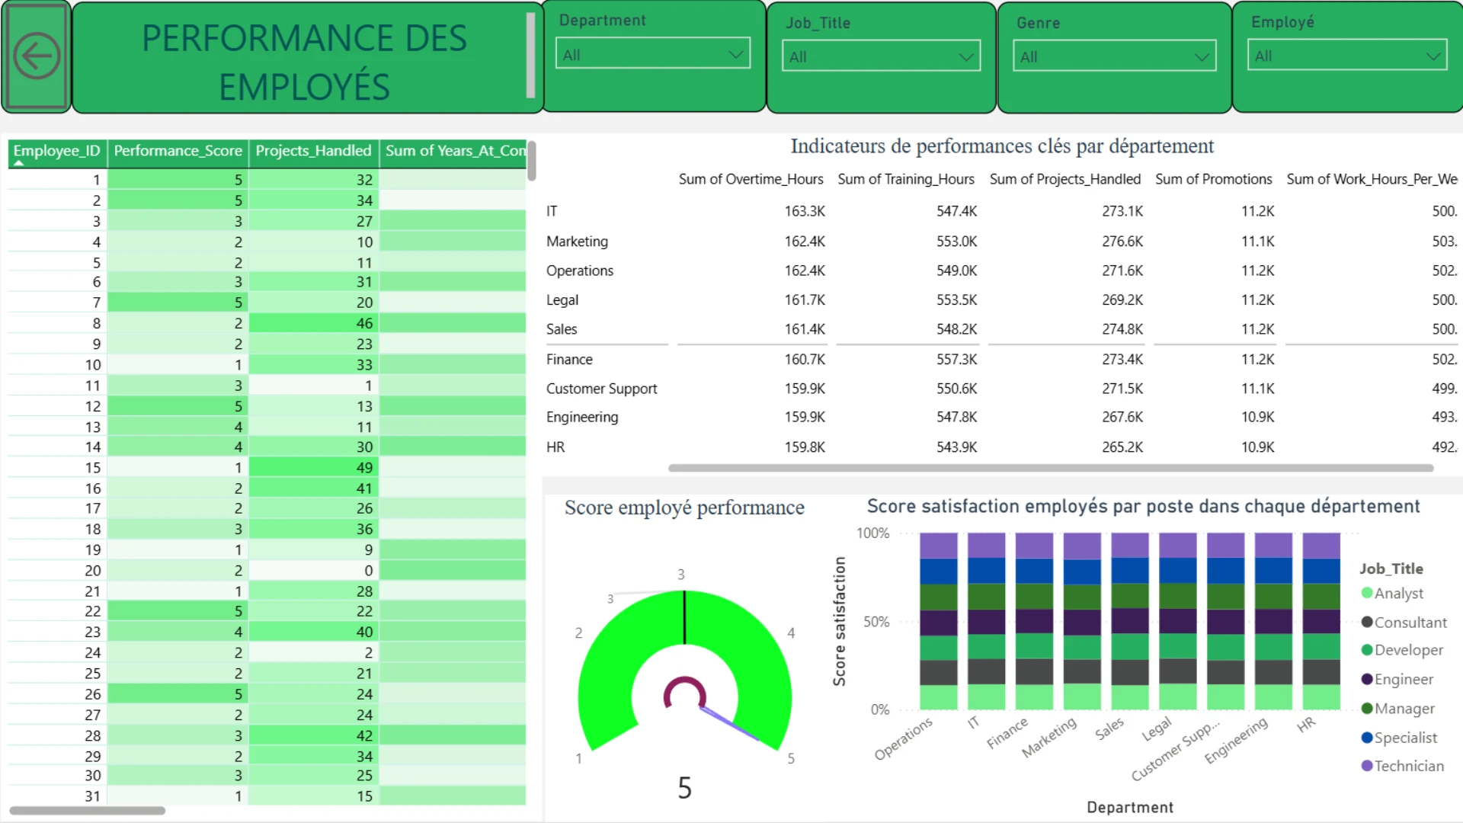Image resolution: width=1463 pixels, height=823 pixels.
Task: Select the Sum of Projects_Handled matrix header
Action: tap(1065, 179)
